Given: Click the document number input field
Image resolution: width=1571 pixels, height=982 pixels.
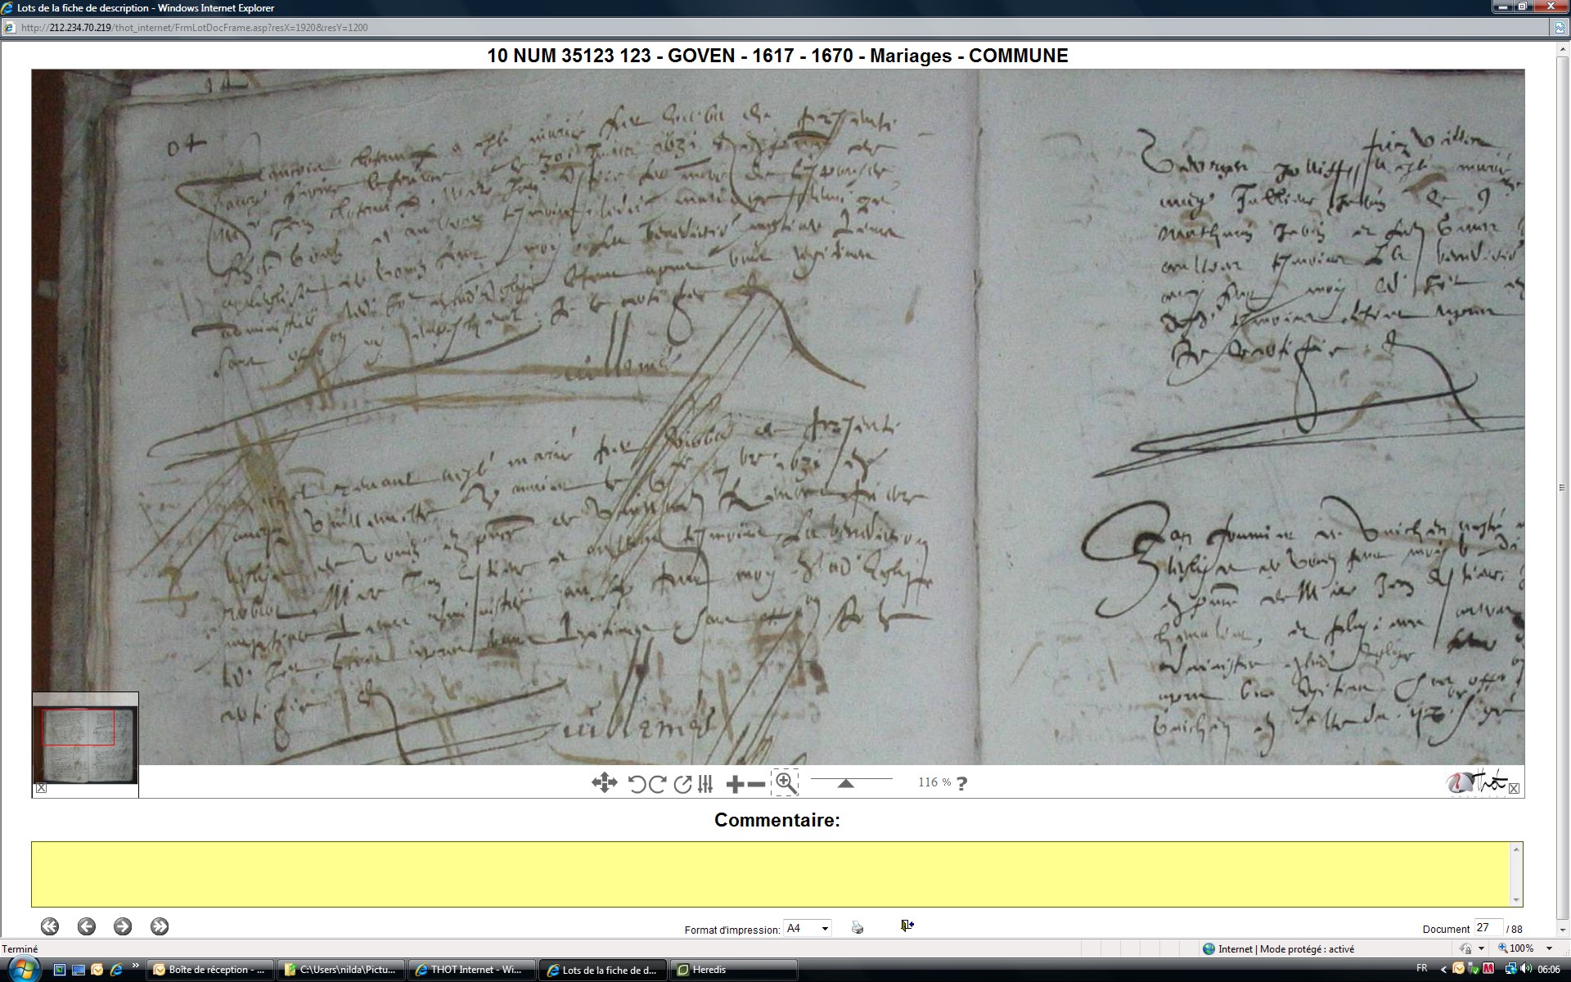Looking at the screenshot, I should coord(1488,927).
